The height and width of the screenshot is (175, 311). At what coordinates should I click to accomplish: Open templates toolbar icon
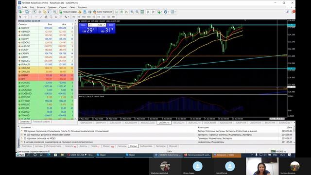pyautogui.click(x=173, y=12)
